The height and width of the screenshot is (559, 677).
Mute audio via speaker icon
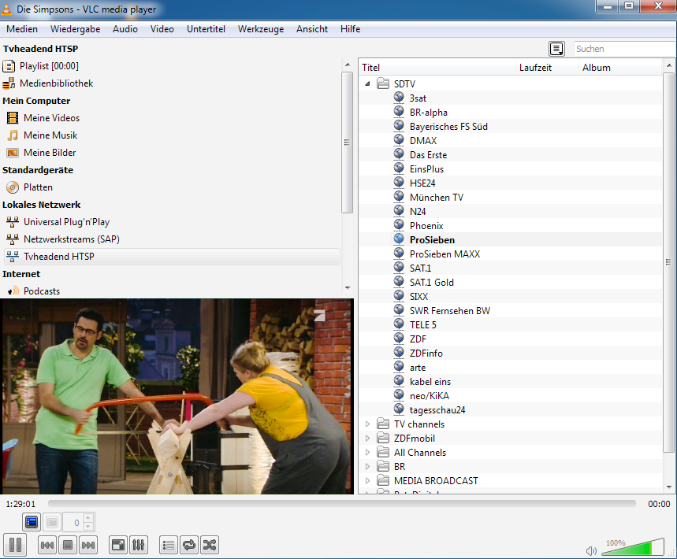(x=591, y=551)
